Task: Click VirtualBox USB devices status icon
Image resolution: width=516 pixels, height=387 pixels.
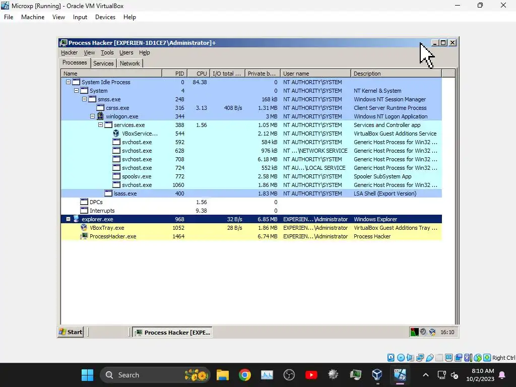Action: (429, 357)
